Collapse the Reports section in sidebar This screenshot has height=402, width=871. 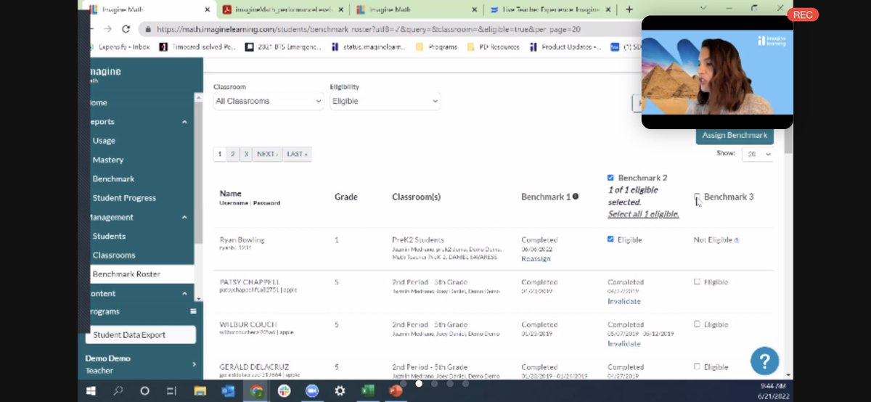[x=184, y=122]
